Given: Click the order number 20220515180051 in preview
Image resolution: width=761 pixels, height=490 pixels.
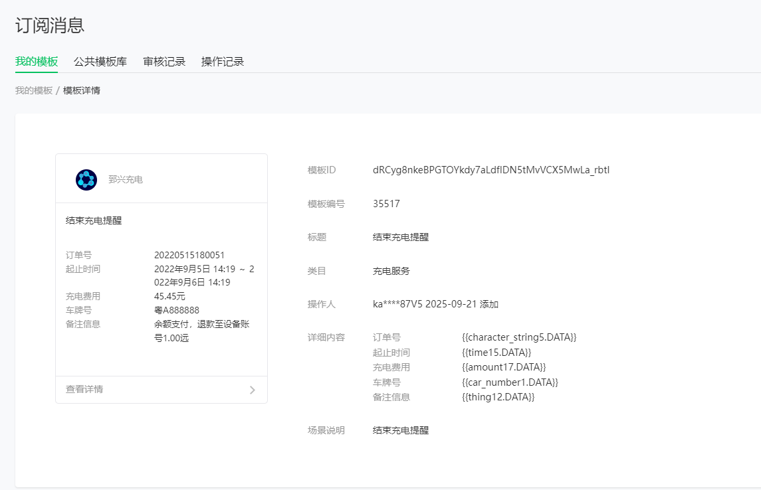Looking at the screenshot, I should point(189,255).
